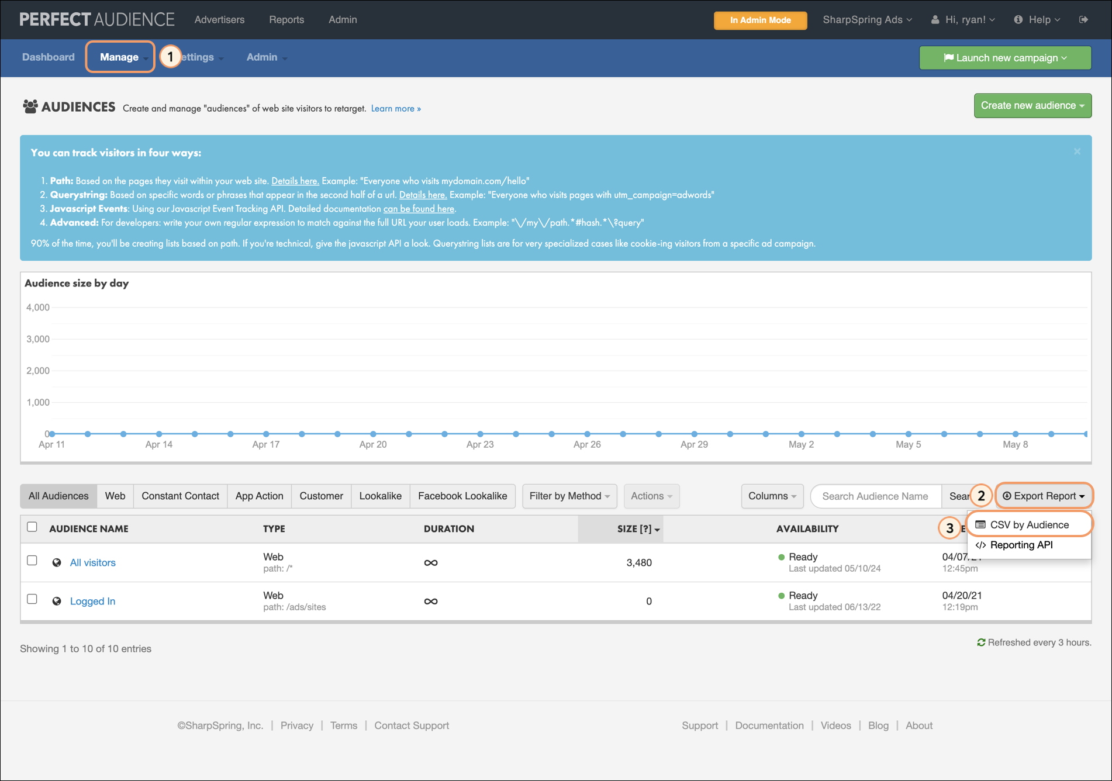Click the Audiences people icon
This screenshot has height=781, width=1112.
30,106
